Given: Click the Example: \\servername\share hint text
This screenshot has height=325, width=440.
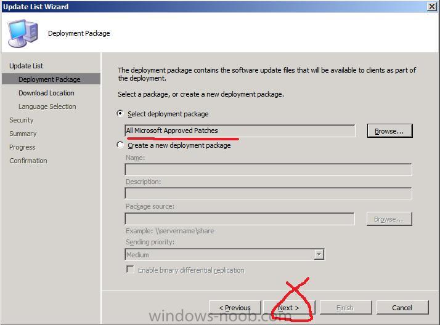Looking at the screenshot, I should 169,231.
